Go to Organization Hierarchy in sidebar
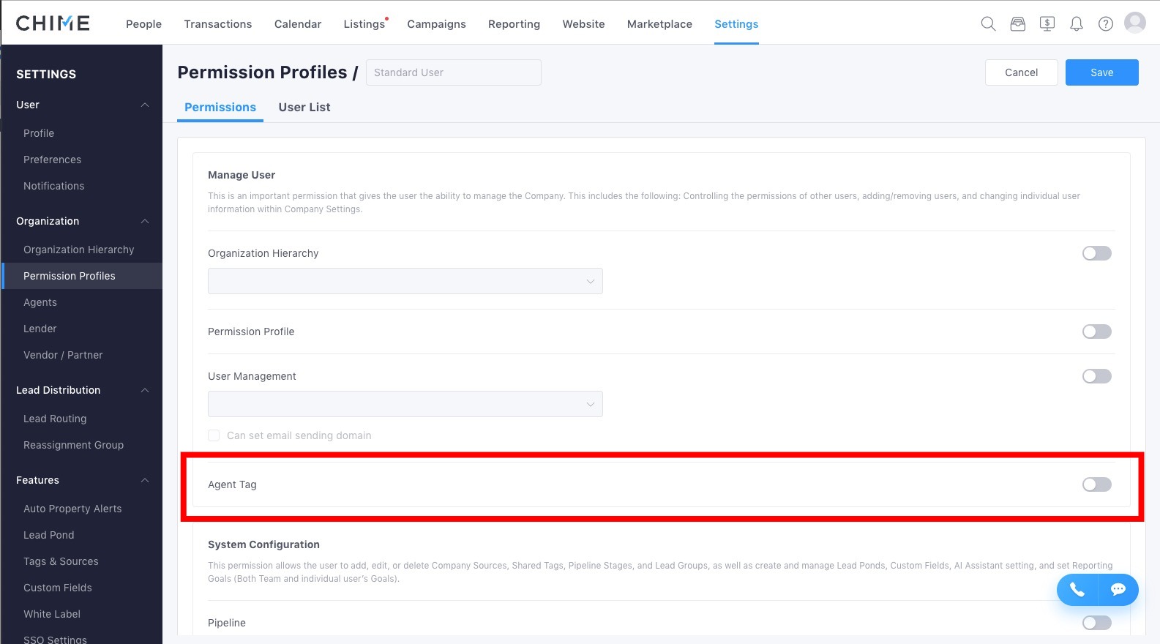The width and height of the screenshot is (1160, 644). (78, 250)
